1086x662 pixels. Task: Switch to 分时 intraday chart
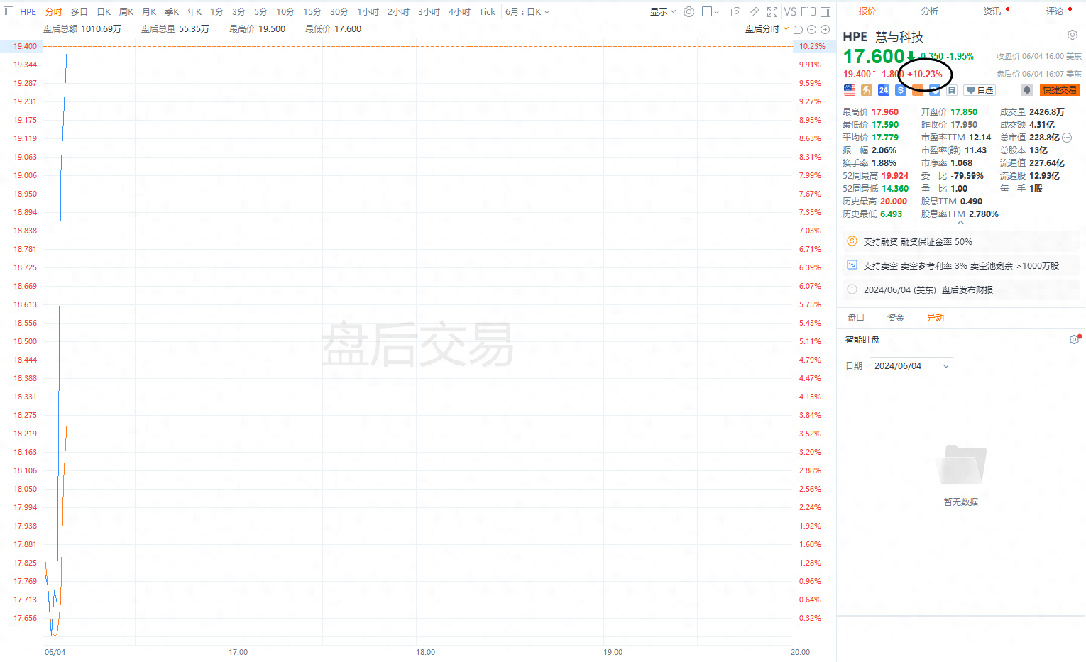53,11
